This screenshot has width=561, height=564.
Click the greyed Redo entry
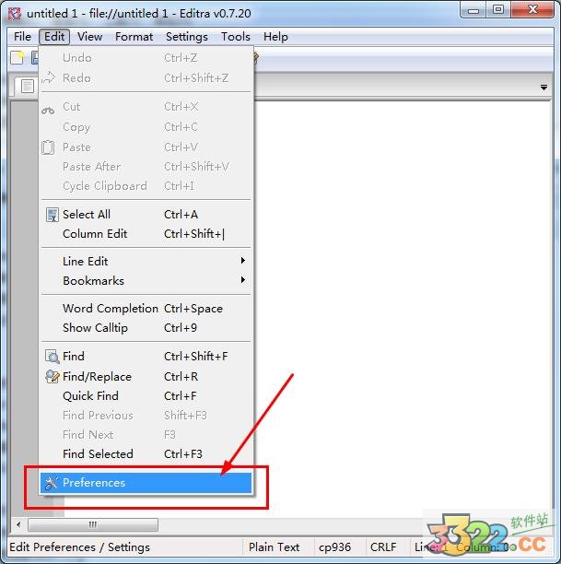coord(146,78)
